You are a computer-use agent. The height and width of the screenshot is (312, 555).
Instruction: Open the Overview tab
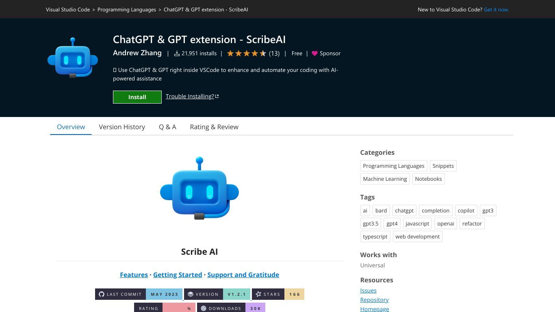click(71, 127)
